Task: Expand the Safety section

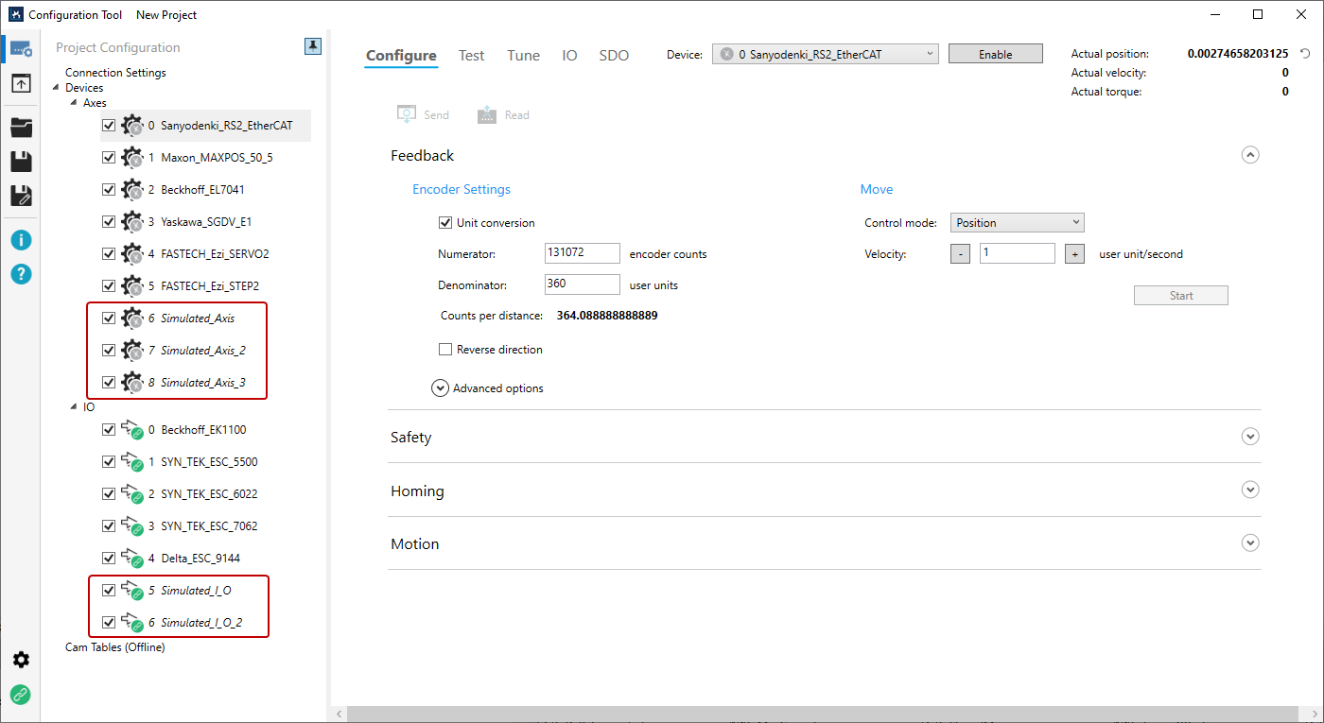Action: (x=1250, y=437)
